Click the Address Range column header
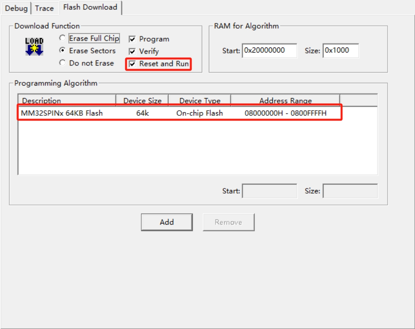 [x=285, y=101]
